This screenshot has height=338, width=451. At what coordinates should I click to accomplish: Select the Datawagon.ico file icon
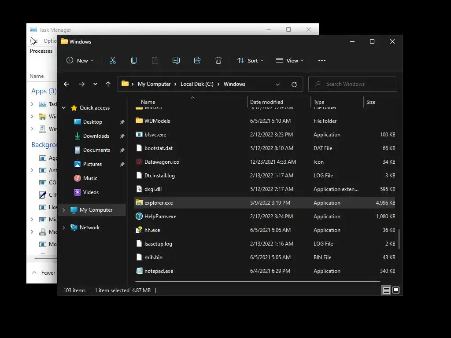pyautogui.click(x=139, y=162)
